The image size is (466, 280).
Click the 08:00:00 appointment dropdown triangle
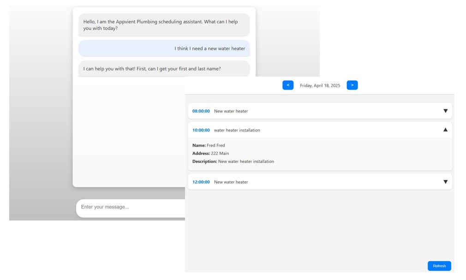tap(445, 111)
